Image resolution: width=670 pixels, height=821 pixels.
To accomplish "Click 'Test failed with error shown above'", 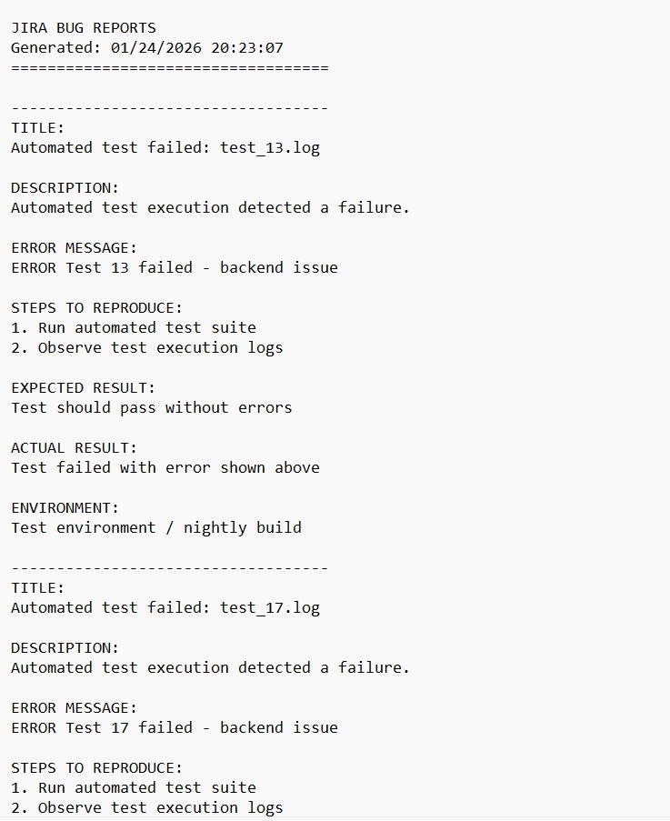I will click(165, 468).
